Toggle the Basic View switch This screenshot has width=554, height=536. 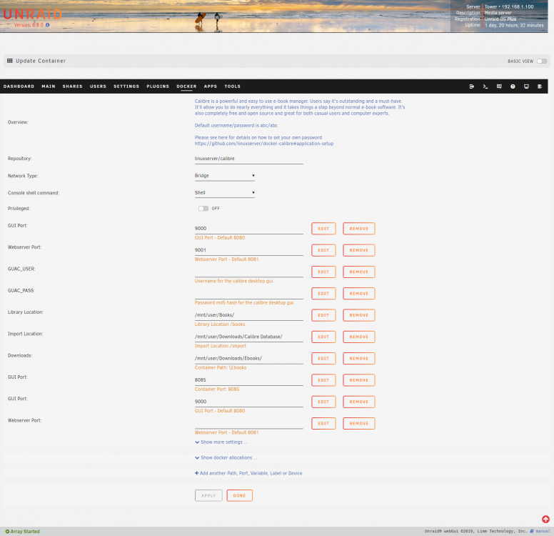pos(542,61)
